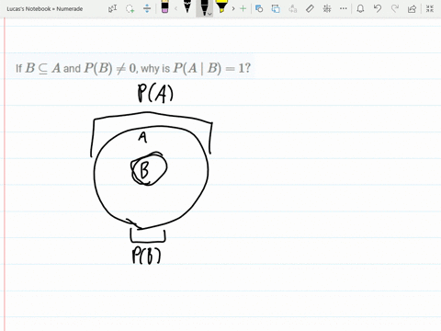Undo the last stroke
The height and width of the screenshot is (331, 441).
pos(378,8)
